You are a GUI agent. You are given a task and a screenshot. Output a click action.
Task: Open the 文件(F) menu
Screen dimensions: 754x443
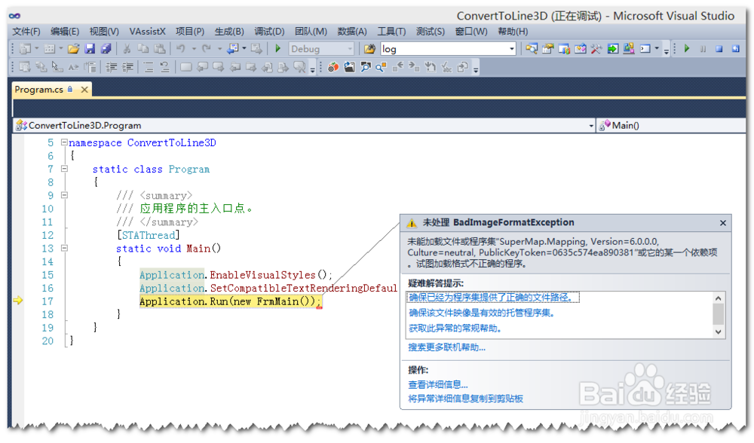pos(26,32)
